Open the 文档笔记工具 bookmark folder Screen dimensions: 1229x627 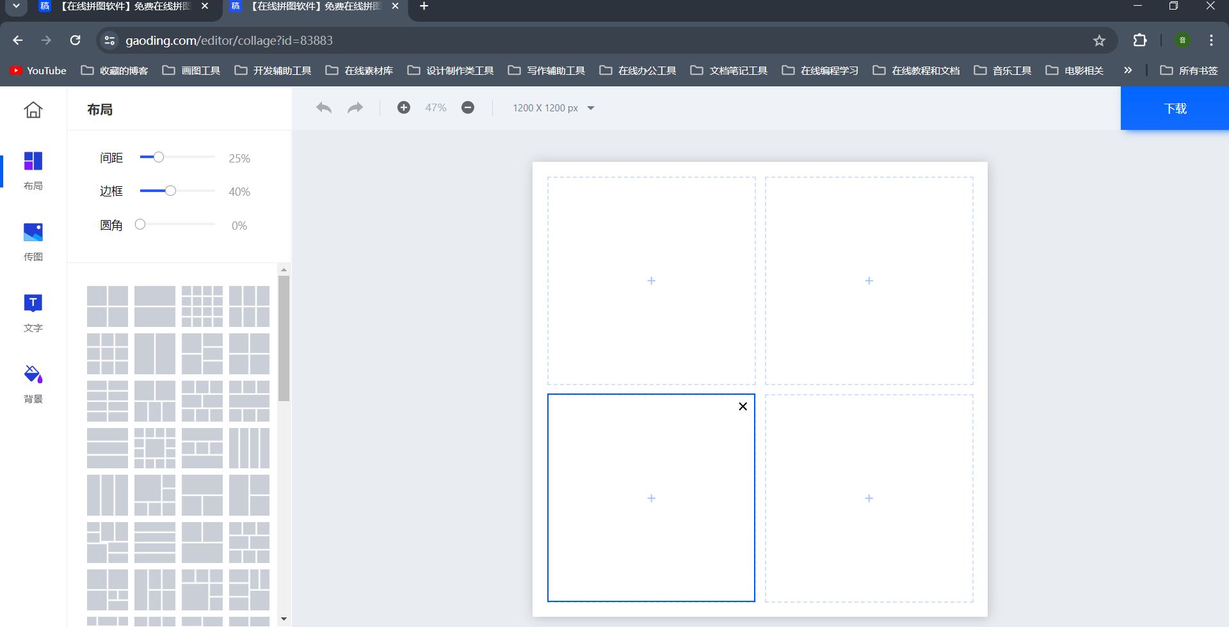pos(729,70)
